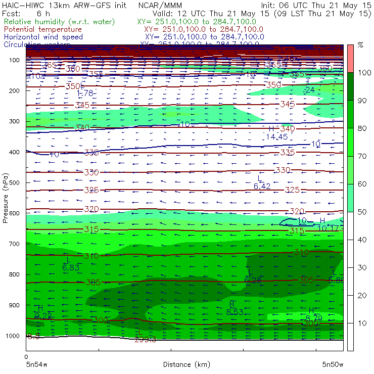Screen dimensions: 374x374
Task: Click 'Init: 06 UTC Thu 21 May 15'
Action: [x=316, y=5]
